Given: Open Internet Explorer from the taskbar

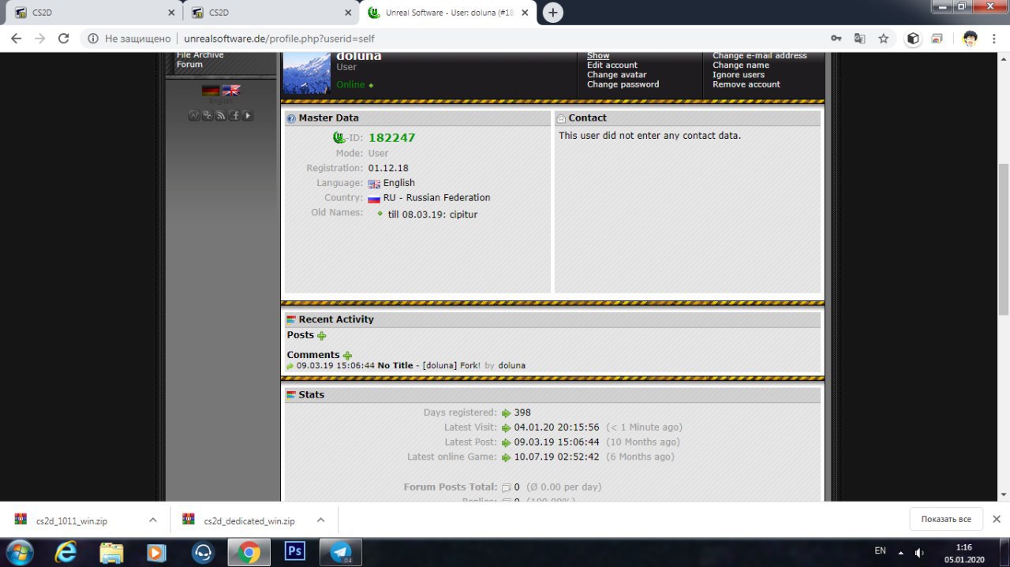Looking at the screenshot, I should click(x=65, y=552).
